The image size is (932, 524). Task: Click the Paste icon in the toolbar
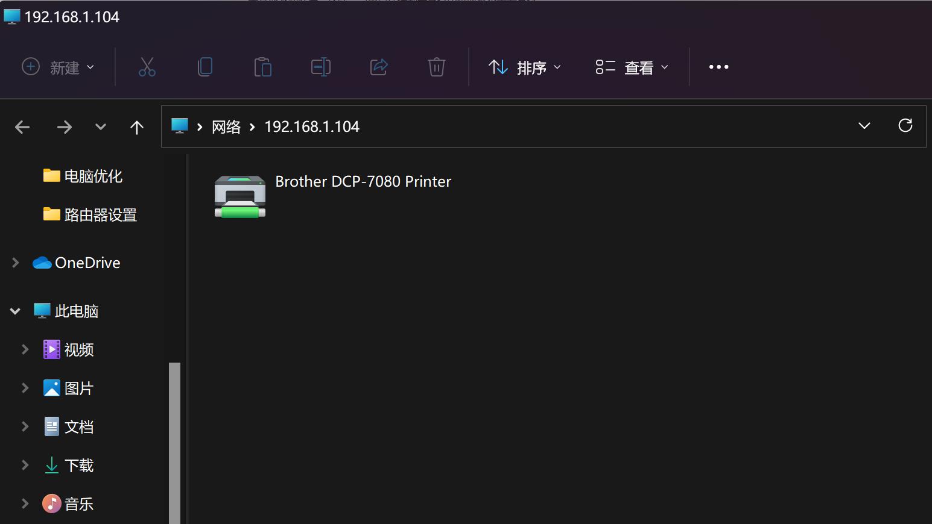coord(263,67)
